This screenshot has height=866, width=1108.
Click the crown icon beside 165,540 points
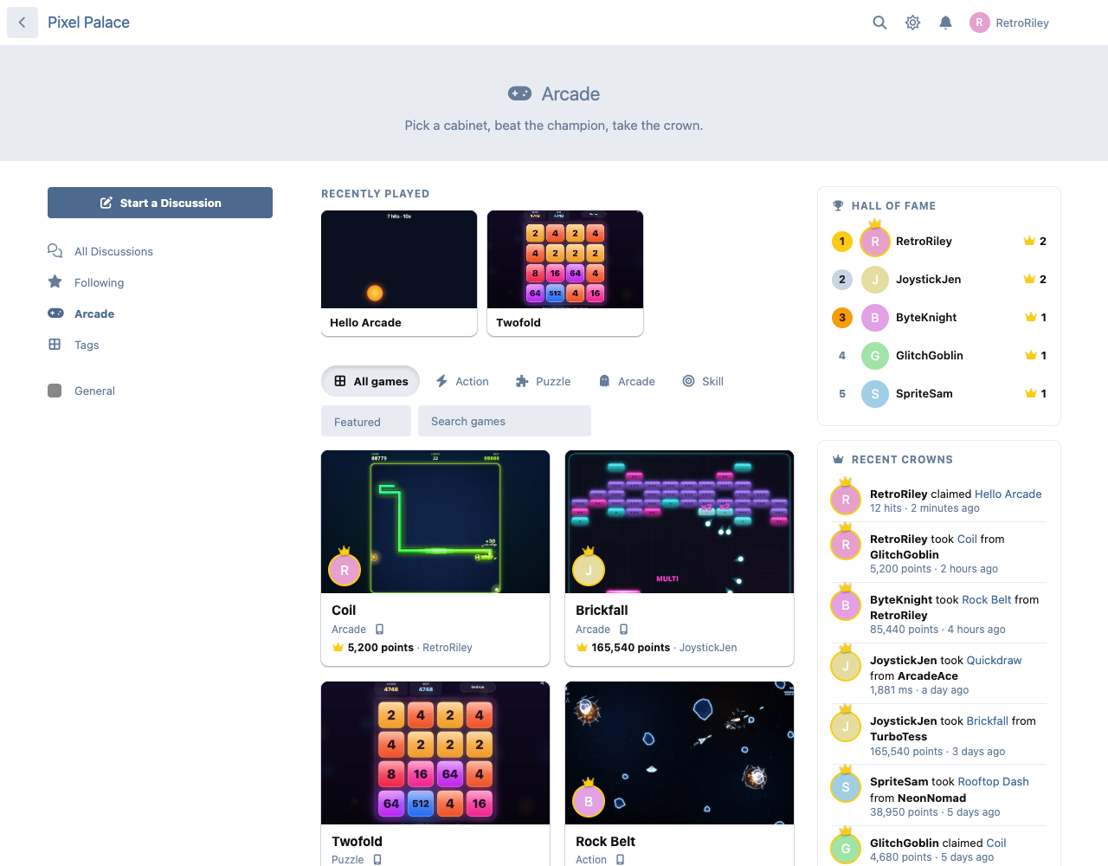point(582,648)
